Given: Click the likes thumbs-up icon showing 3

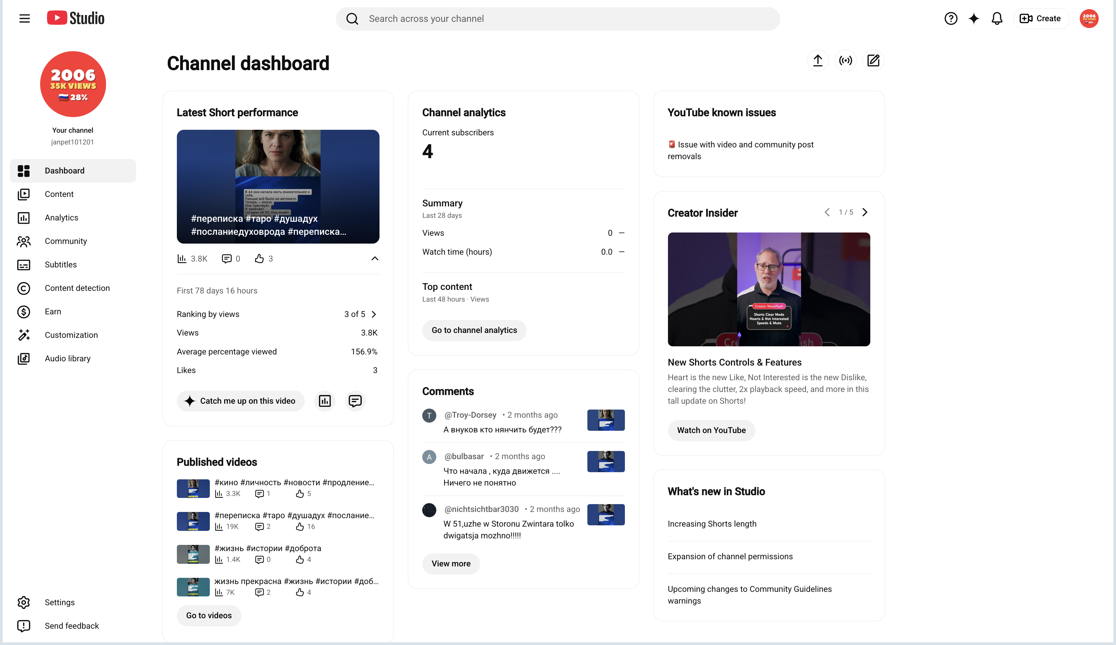Looking at the screenshot, I should 259,259.
